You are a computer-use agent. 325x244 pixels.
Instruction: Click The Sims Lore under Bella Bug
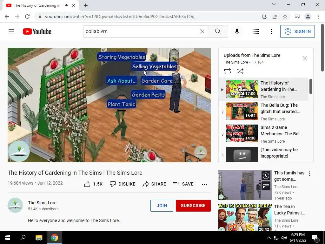[273, 119]
